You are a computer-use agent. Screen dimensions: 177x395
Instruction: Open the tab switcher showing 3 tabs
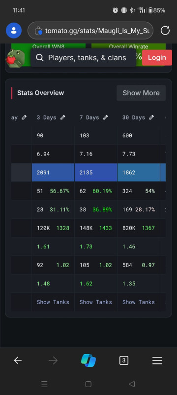(x=123, y=361)
